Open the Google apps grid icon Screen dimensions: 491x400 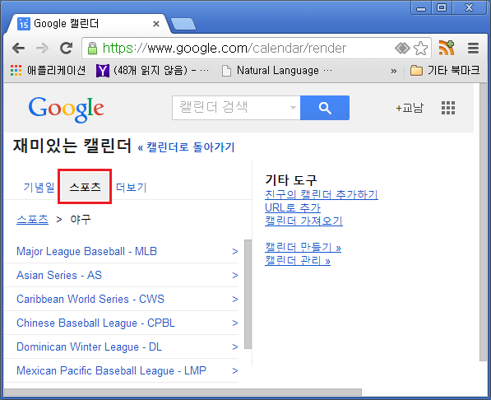448,108
